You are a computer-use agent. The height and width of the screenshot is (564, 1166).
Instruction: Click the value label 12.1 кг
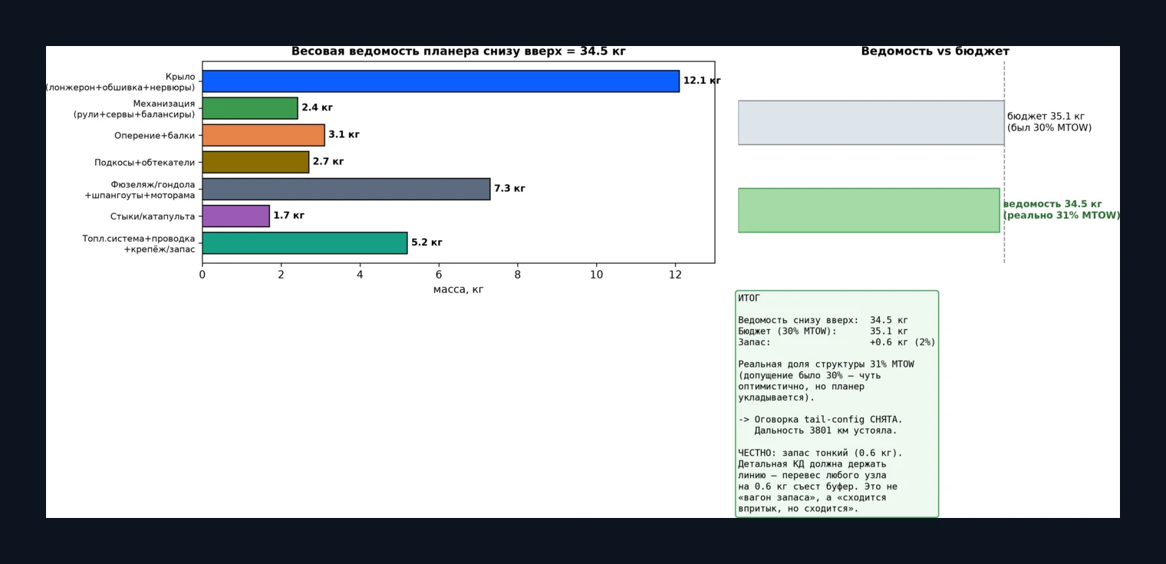[702, 81]
